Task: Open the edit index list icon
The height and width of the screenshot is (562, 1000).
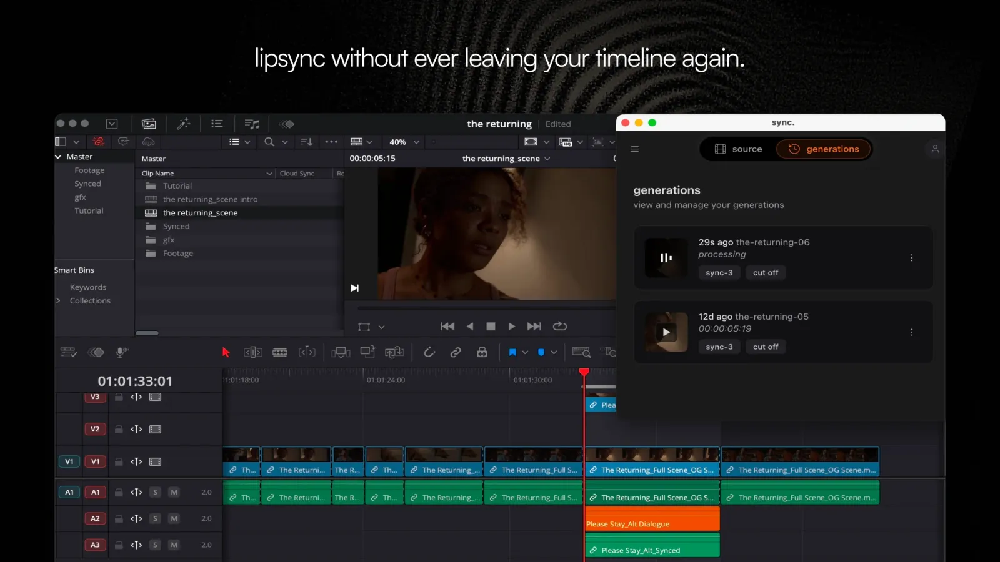Action: point(217,124)
